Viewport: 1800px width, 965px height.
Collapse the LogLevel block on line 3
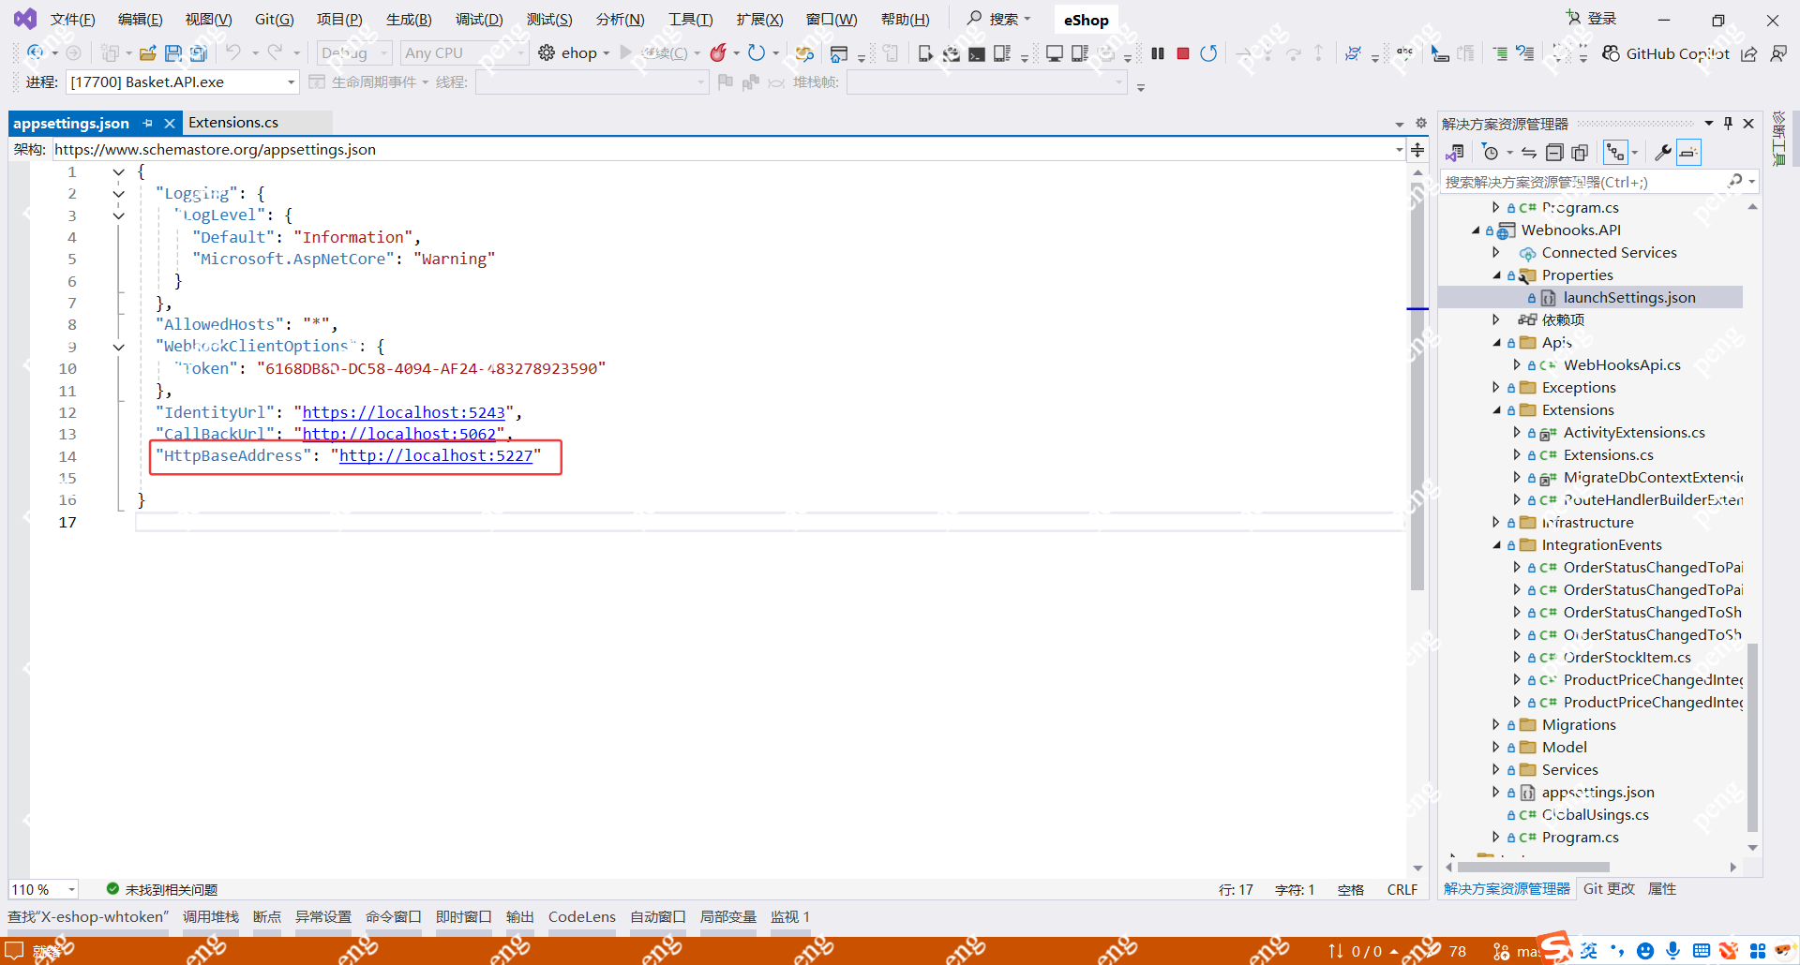pos(119,215)
